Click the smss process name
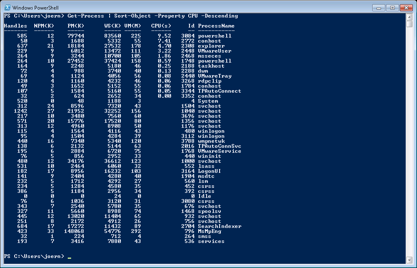417x268 pixels. [205, 236]
